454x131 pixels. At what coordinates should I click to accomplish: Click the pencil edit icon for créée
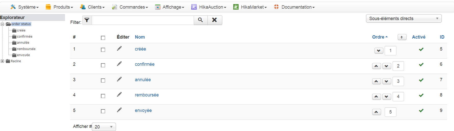tap(119, 48)
